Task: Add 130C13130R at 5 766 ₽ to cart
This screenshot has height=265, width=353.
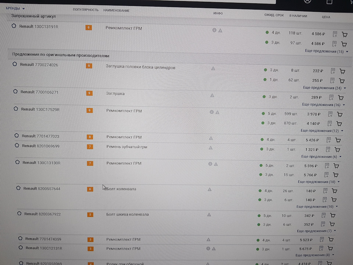Action: click(x=336, y=175)
